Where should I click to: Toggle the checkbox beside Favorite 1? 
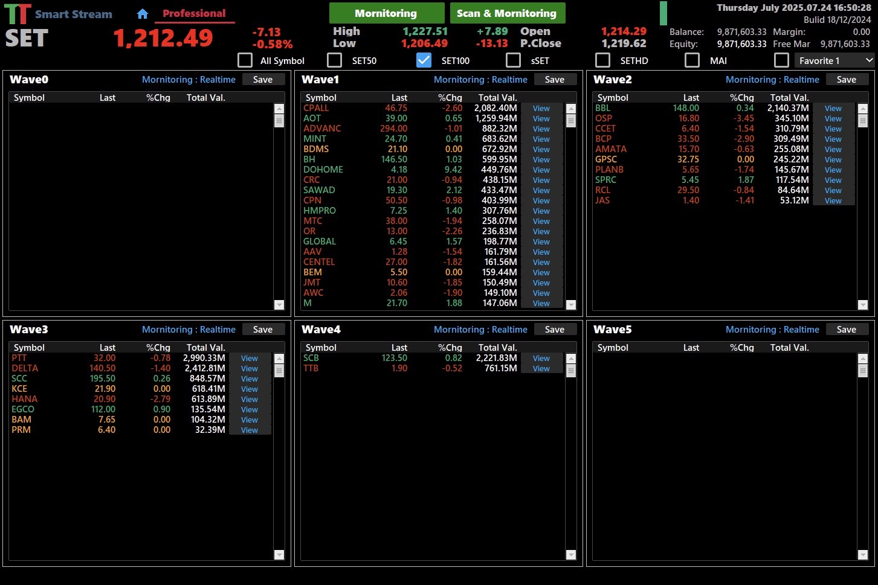[781, 60]
